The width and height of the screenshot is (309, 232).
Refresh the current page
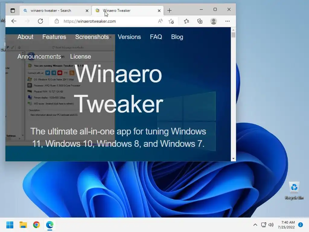tap(40, 21)
